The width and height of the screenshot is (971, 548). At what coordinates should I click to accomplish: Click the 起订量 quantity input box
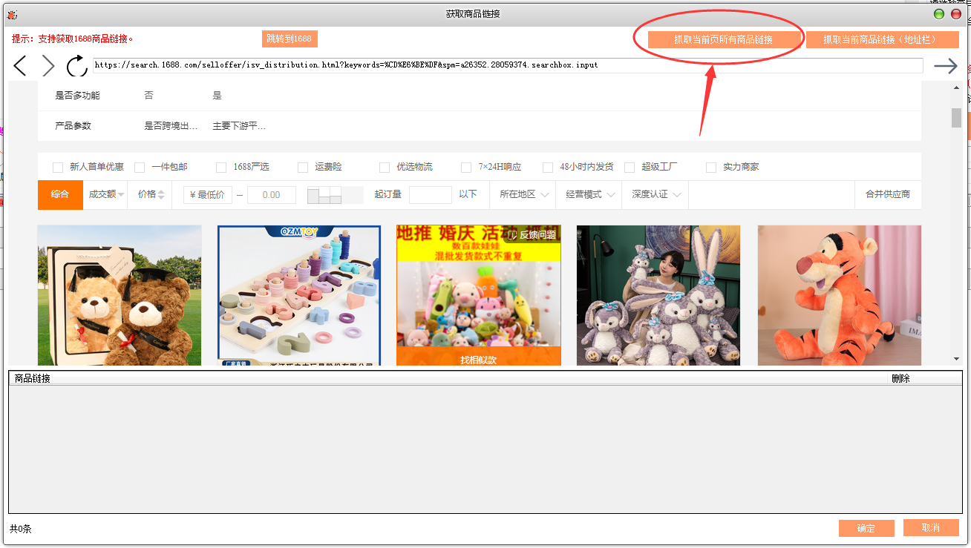[x=431, y=195]
